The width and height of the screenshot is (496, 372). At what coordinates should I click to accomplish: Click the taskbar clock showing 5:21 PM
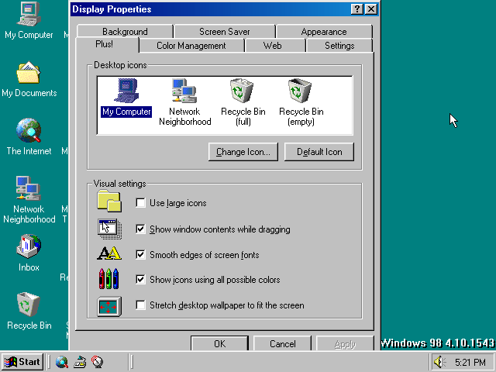pos(470,362)
